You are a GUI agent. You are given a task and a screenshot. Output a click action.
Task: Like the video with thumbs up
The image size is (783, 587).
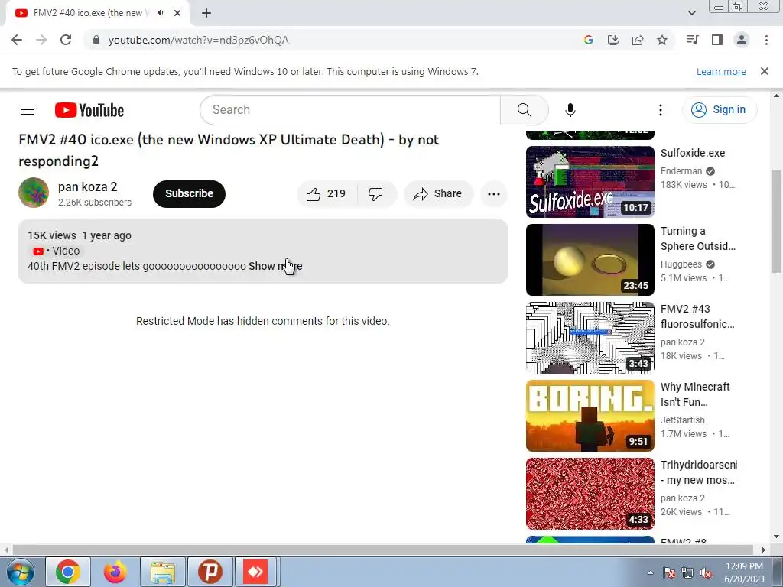coord(326,193)
